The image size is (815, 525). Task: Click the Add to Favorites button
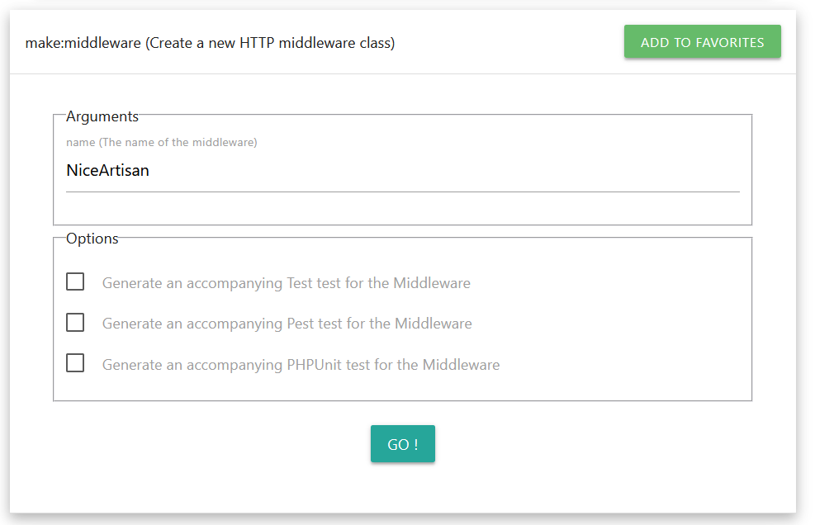pos(702,42)
